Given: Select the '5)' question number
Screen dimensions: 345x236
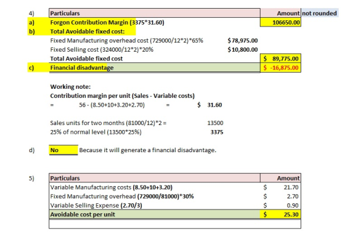Looking at the screenshot, I should click(31, 178).
